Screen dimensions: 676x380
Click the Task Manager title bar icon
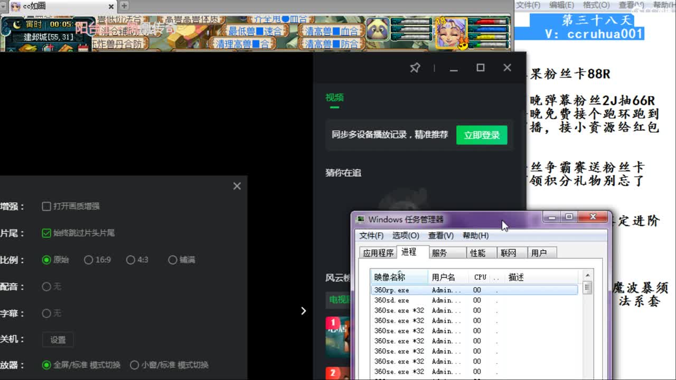(x=361, y=219)
